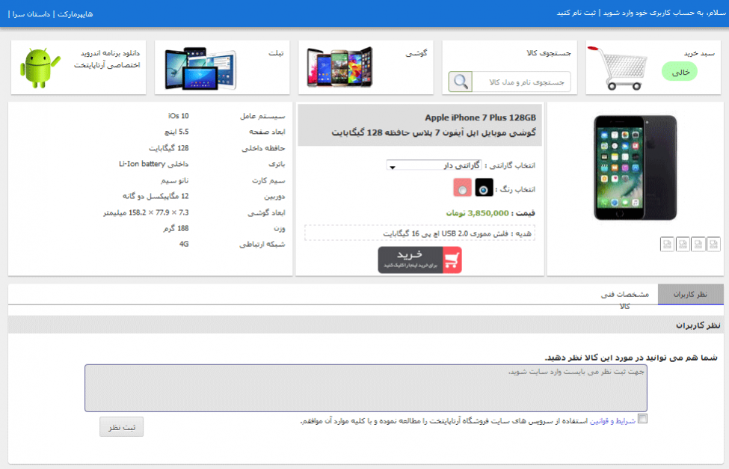
Task: Click the گوشی category label
Action: [x=416, y=54]
